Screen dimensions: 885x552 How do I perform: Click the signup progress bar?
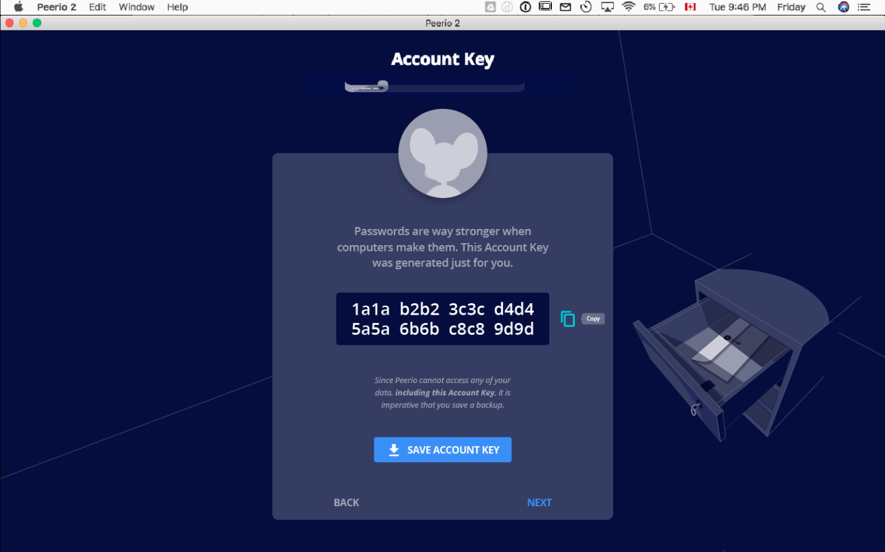pos(434,86)
